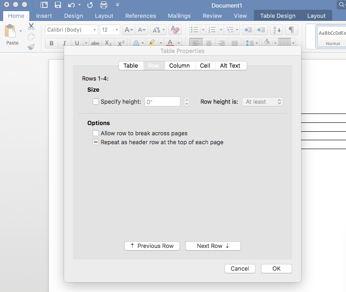Click the Specify height value field

[x=163, y=101]
